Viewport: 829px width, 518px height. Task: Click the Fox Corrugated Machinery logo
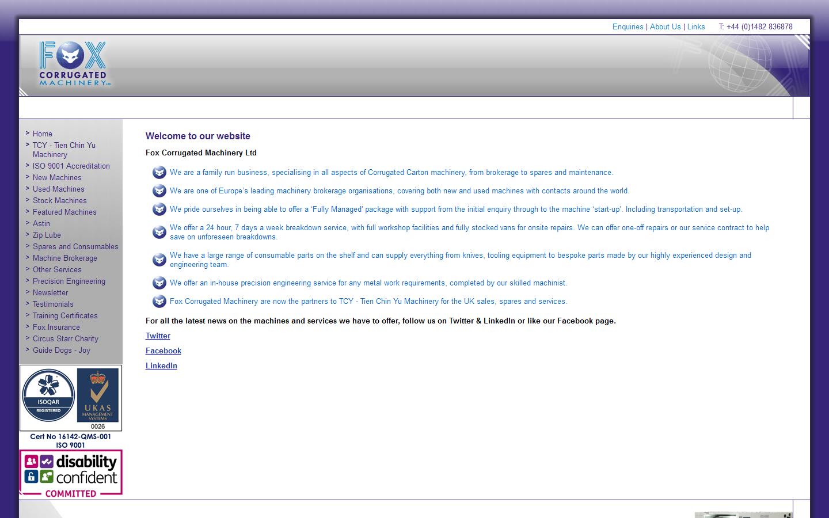(x=73, y=63)
